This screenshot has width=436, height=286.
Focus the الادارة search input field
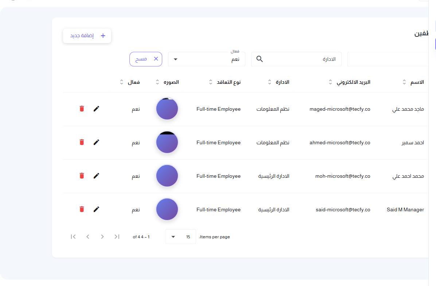pos(296,59)
